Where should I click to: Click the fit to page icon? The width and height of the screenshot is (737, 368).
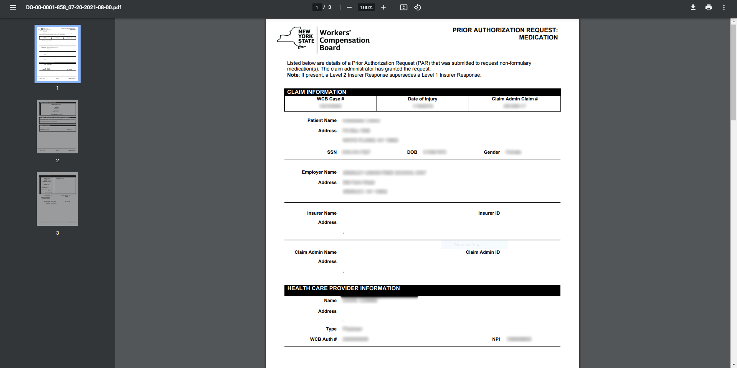click(403, 7)
